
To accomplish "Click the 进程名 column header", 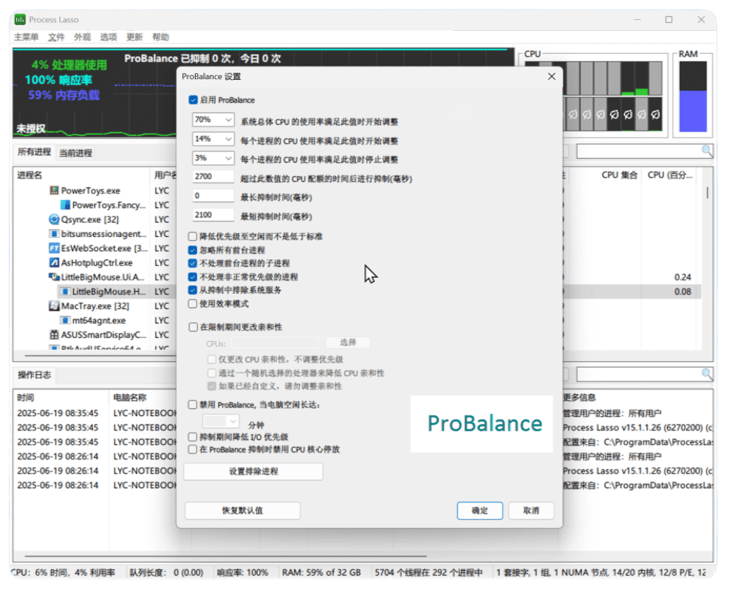I will point(29,175).
